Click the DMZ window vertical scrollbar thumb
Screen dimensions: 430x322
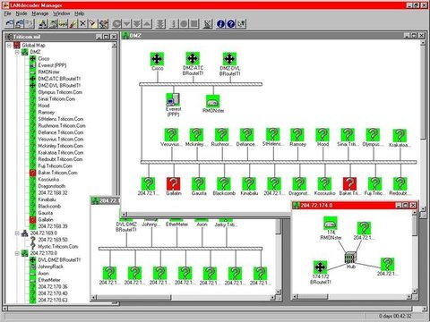pos(423,92)
